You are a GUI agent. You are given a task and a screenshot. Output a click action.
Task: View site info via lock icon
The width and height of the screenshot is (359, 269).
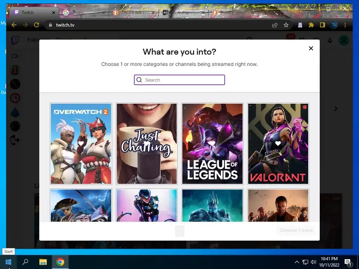click(50, 25)
